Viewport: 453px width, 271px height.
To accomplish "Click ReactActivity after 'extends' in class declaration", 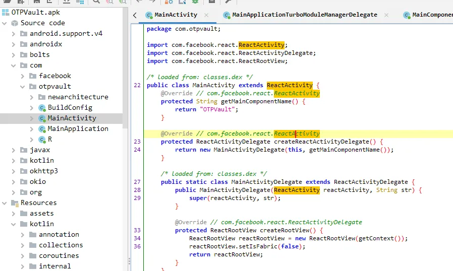I will (290, 85).
